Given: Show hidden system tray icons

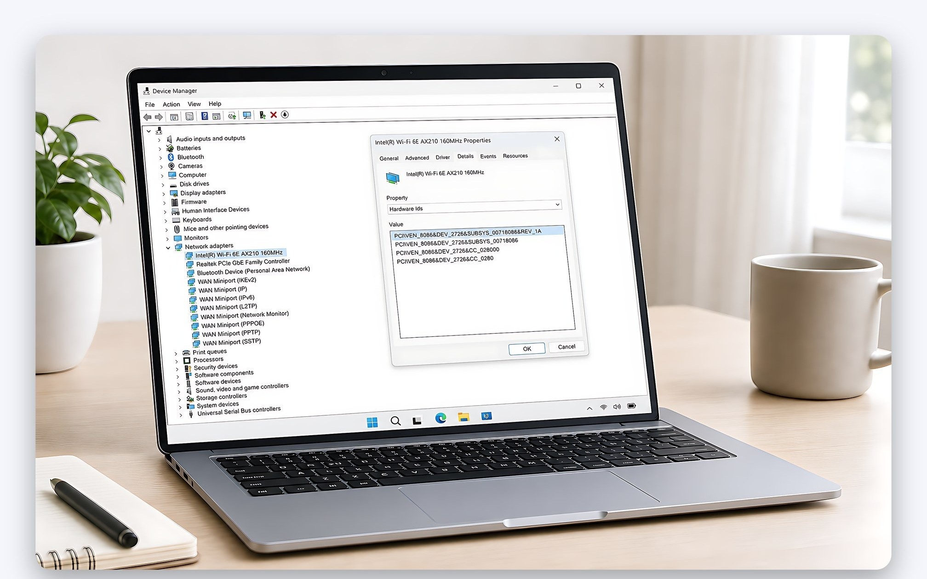Looking at the screenshot, I should pyautogui.click(x=589, y=409).
